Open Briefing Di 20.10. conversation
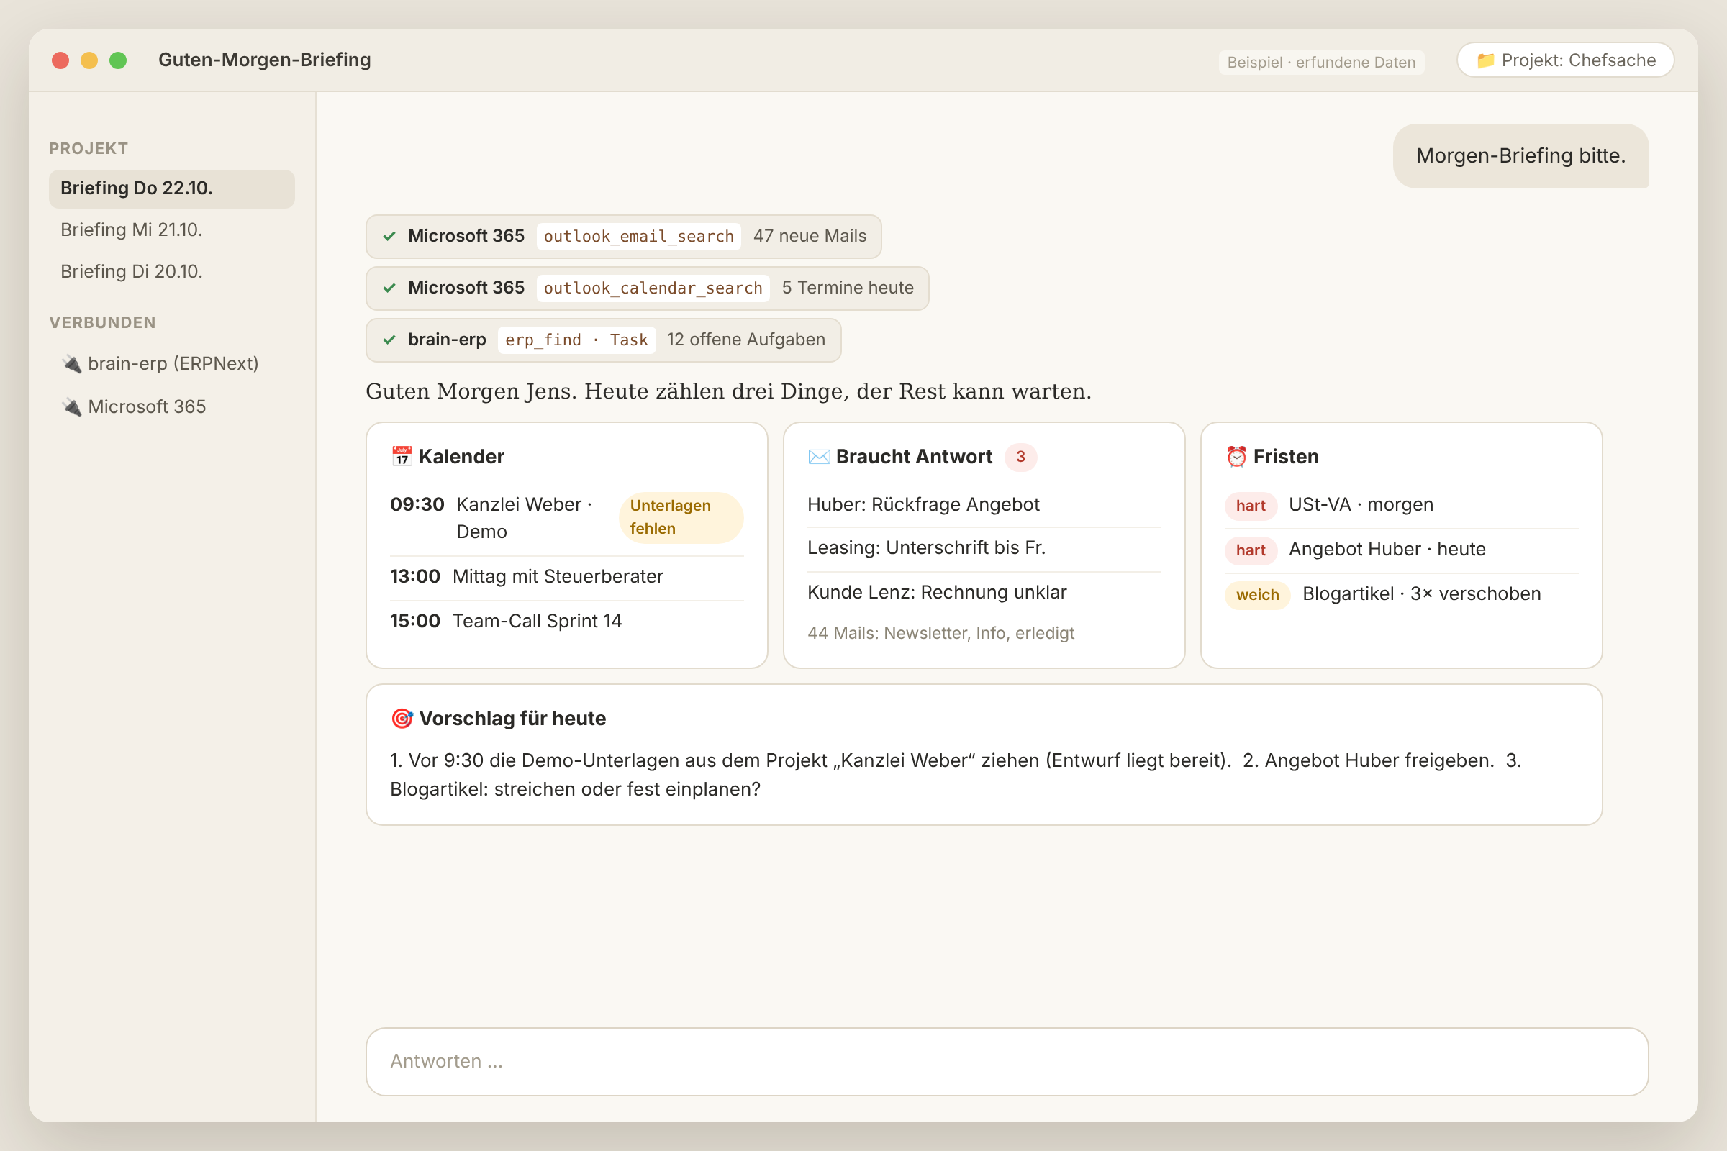The height and width of the screenshot is (1151, 1727). (x=172, y=272)
